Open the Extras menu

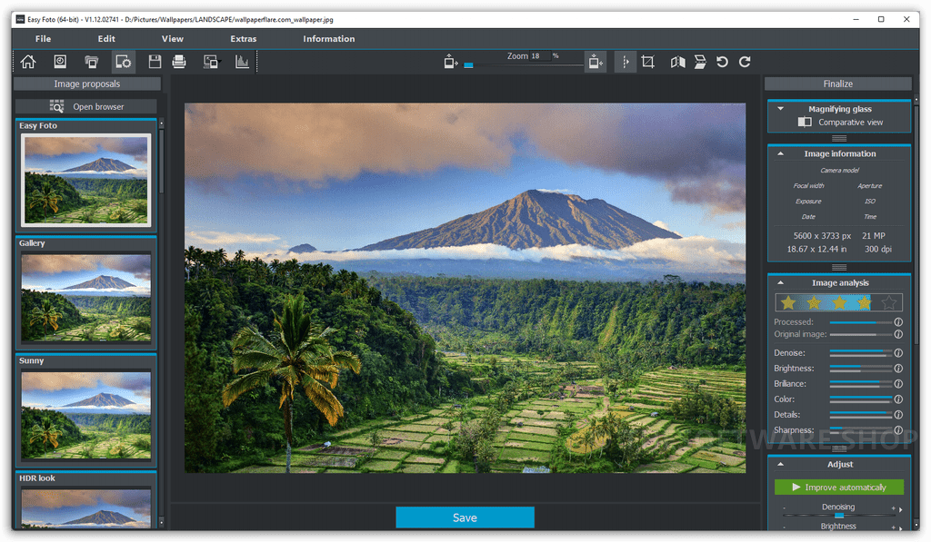click(x=244, y=38)
